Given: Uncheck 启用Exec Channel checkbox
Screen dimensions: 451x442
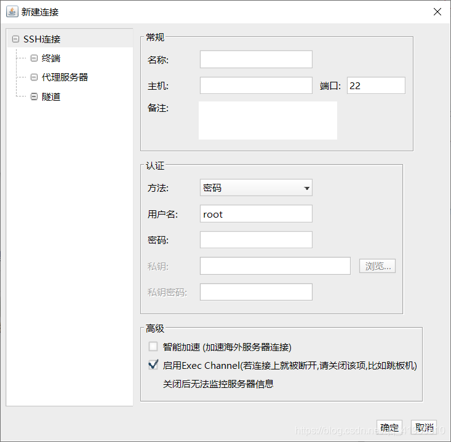Looking at the screenshot, I should tap(153, 365).
